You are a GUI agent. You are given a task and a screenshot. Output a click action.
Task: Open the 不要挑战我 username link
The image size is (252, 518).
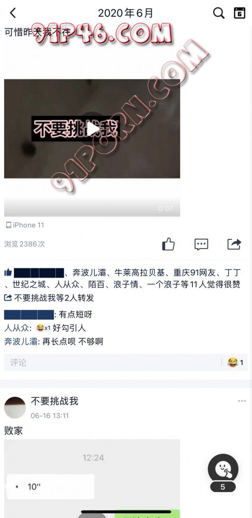[x=55, y=401]
